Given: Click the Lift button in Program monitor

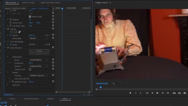Looking at the screenshot, I should tap(174, 93).
